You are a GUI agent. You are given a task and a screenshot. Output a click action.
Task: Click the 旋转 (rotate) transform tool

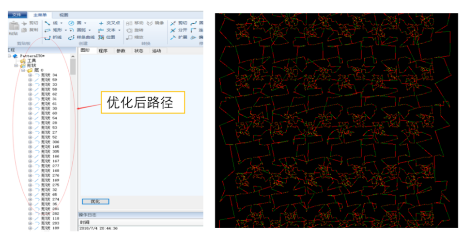tap(135, 30)
